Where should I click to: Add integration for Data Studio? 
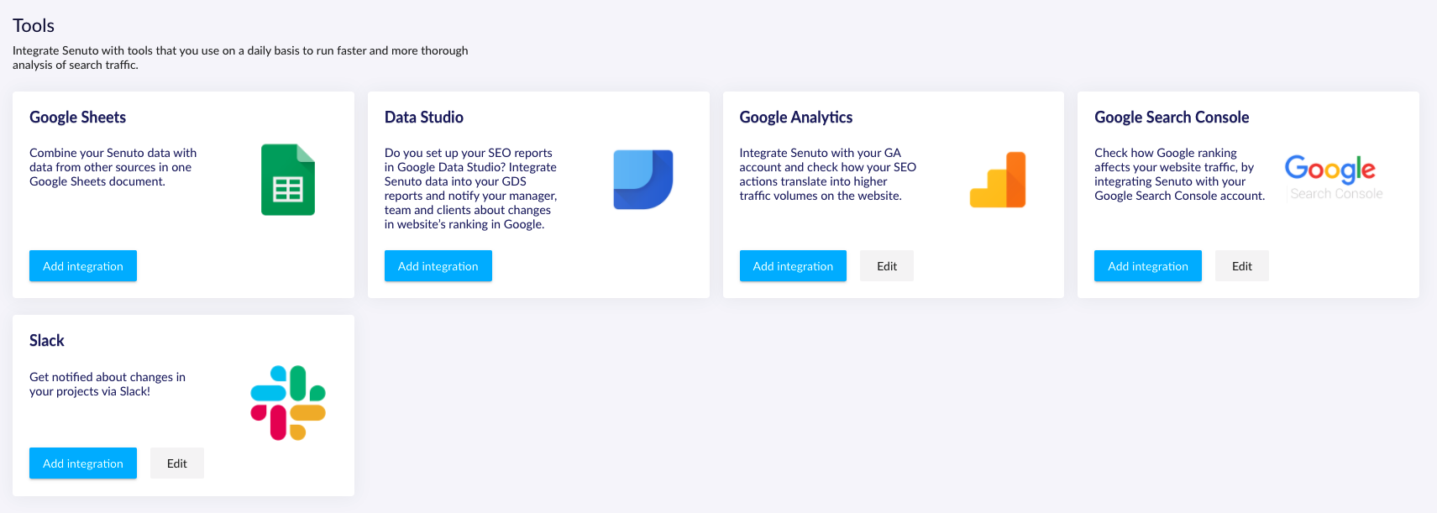coord(438,266)
